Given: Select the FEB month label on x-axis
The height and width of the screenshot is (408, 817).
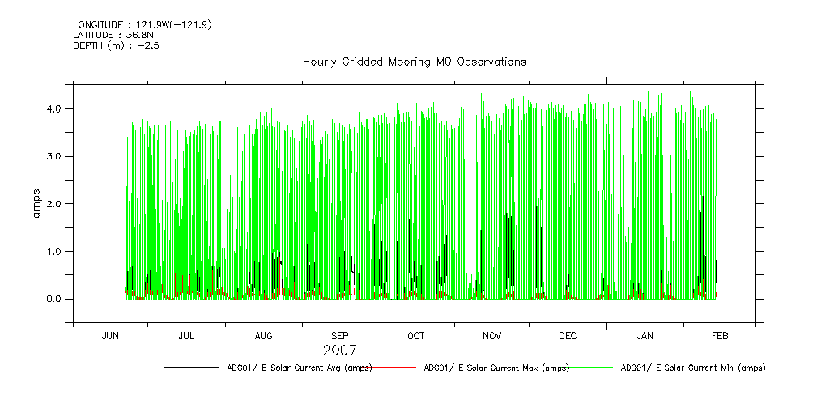Looking at the screenshot, I should coord(720,336).
